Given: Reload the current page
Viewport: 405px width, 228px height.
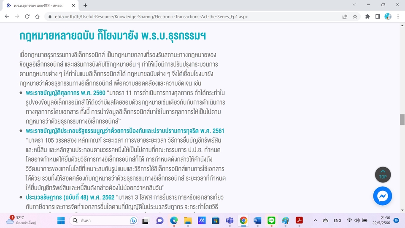Looking at the screenshot, I should click(x=27, y=16).
